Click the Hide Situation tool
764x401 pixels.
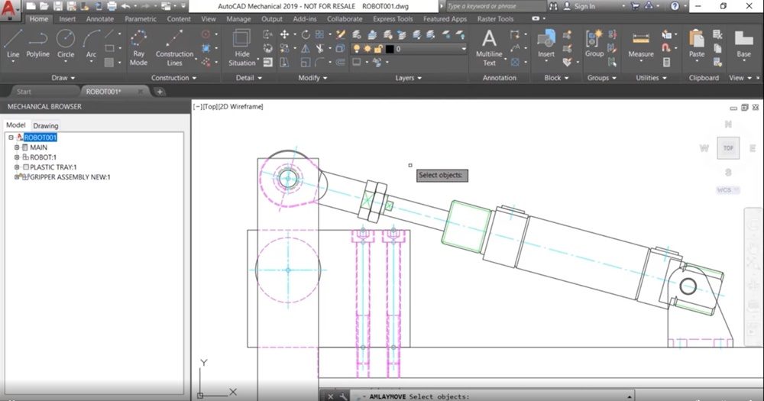241,47
